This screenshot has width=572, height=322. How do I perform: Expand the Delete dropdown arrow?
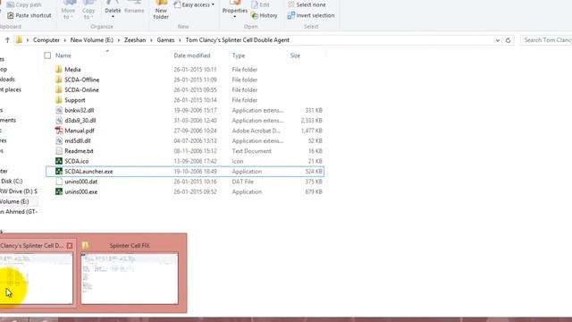[x=113, y=17]
